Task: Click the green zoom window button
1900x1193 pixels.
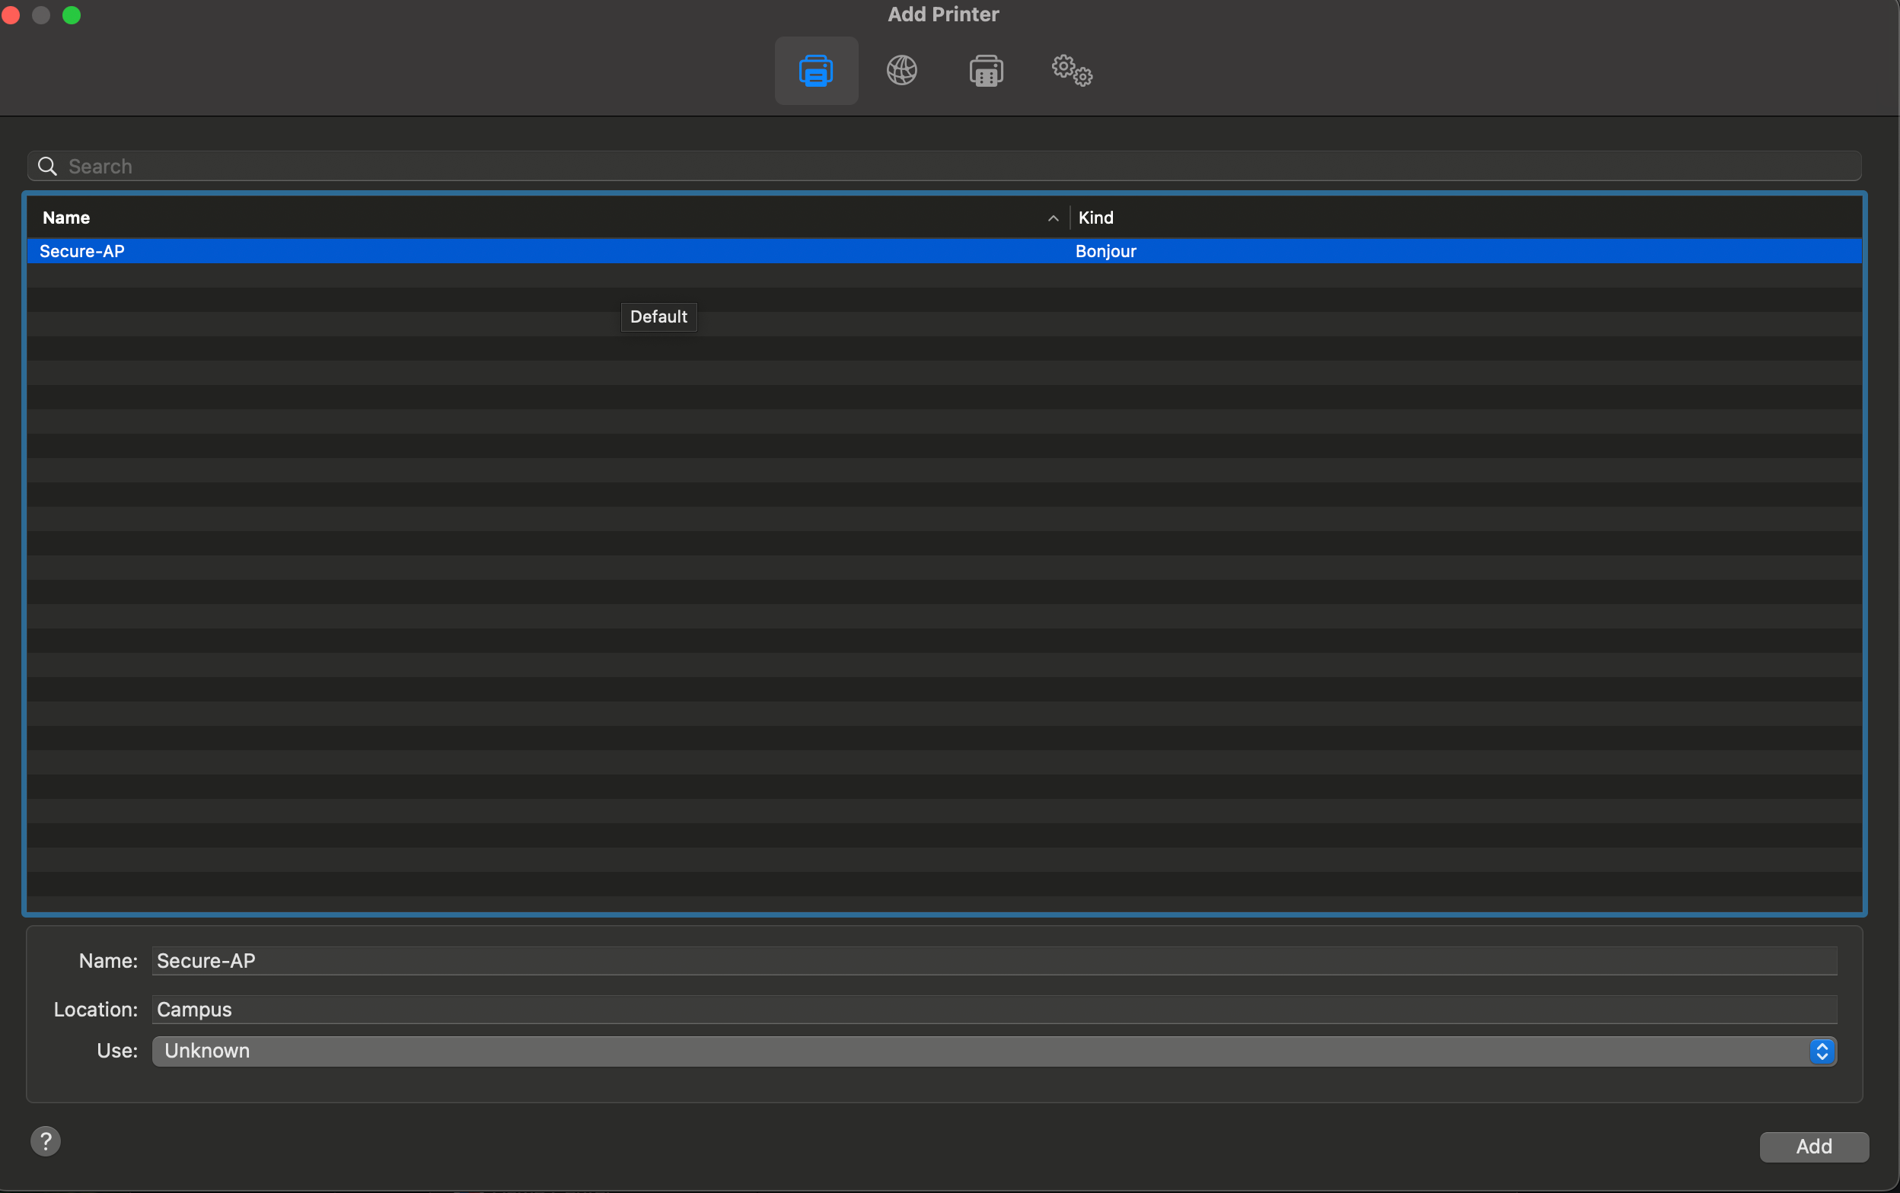Action: coord(72,15)
